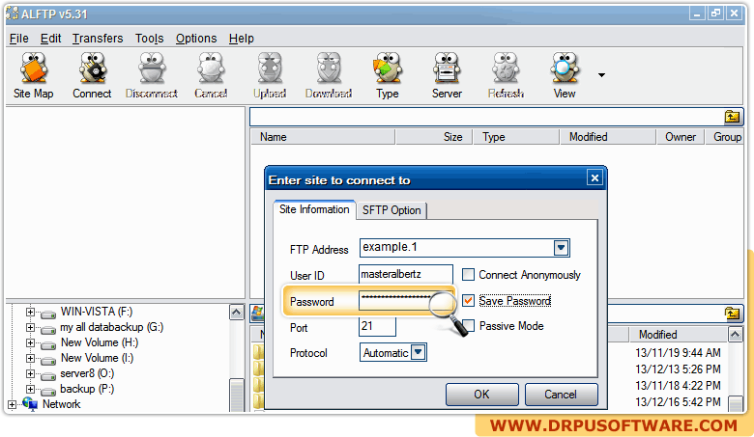Expand the New Volume (H:) node
Screen dimensions: 754x437
pos(30,342)
